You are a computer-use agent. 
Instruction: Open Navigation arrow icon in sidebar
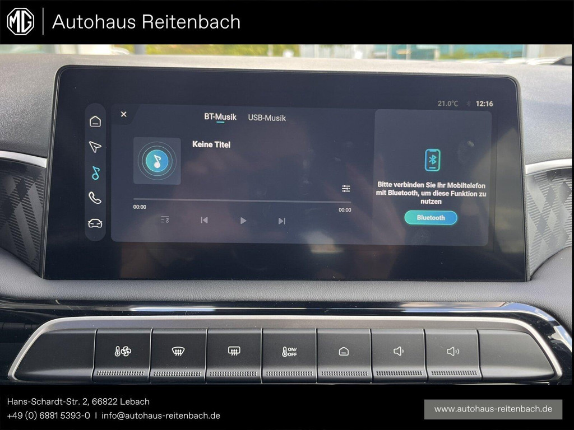[95, 147]
